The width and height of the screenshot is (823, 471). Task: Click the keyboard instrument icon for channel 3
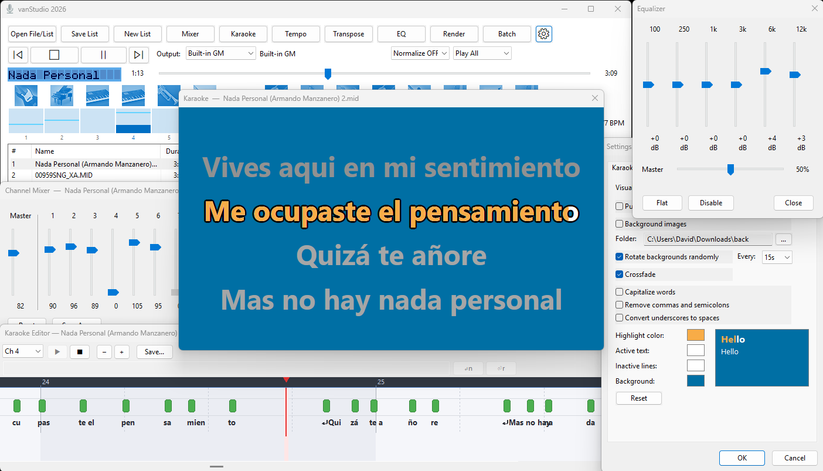click(x=97, y=95)
